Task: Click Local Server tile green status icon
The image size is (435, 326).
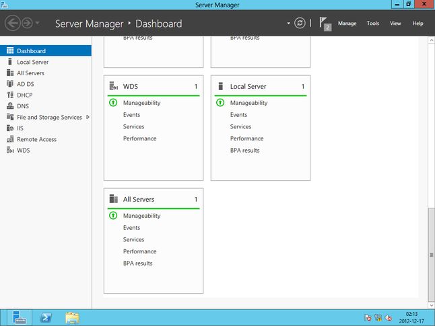Action: 220,103
